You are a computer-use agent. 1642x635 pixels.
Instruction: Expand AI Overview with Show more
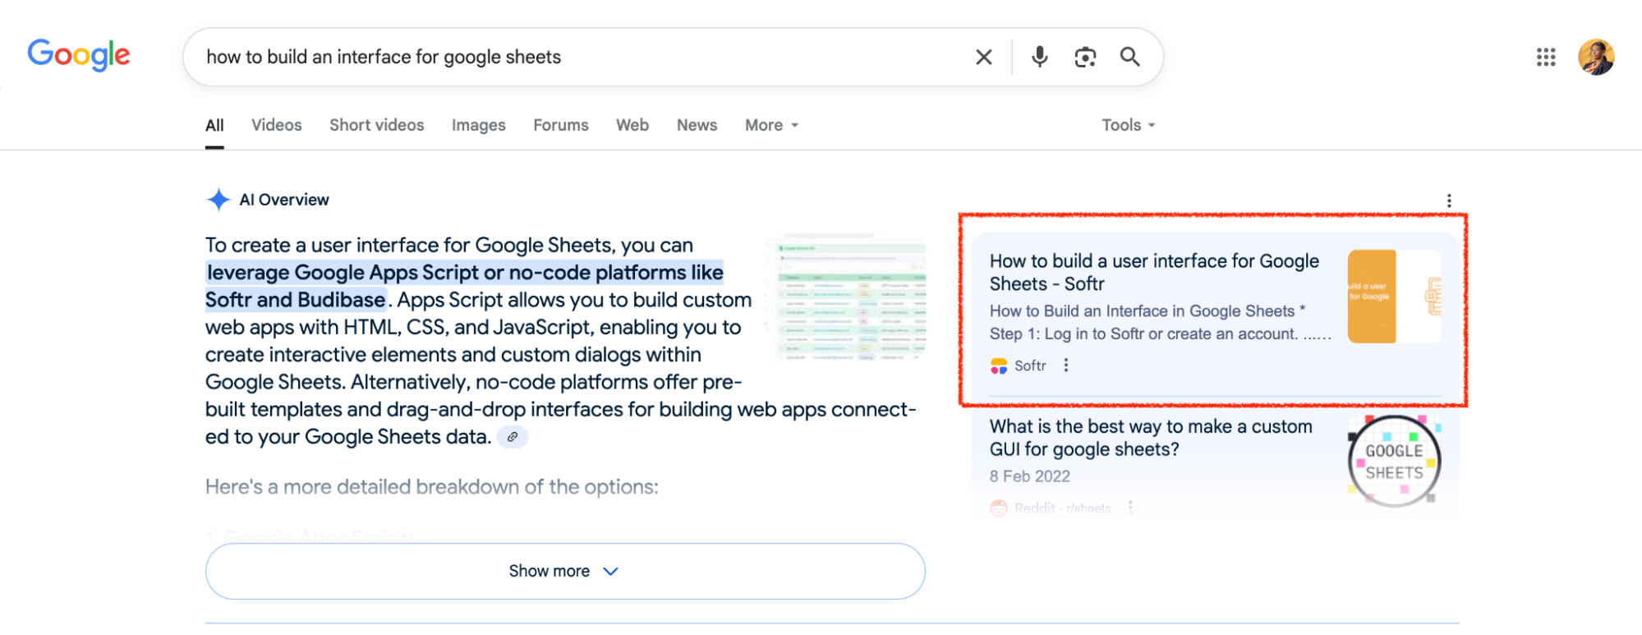coord(565,571)
